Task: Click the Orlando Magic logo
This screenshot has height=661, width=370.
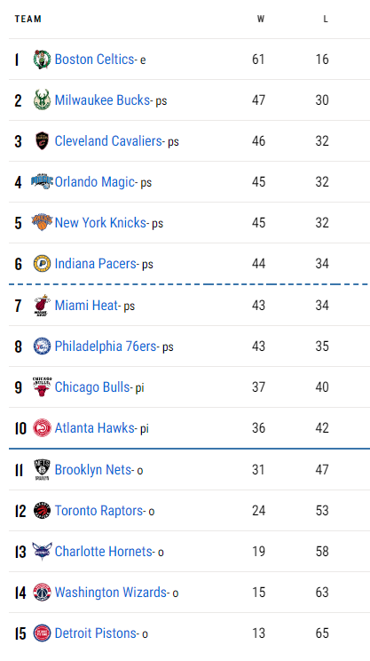Action: tap(42, 182)
